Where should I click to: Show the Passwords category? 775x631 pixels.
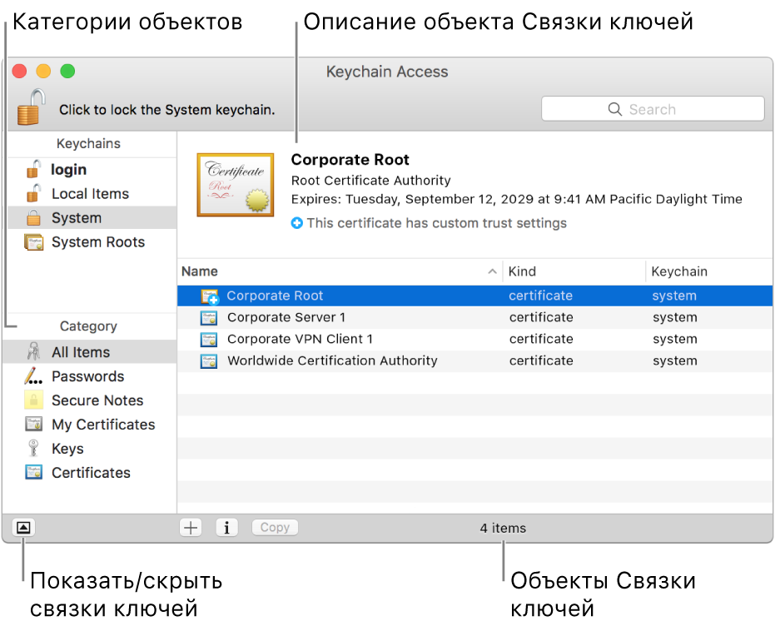click(89, 376)
